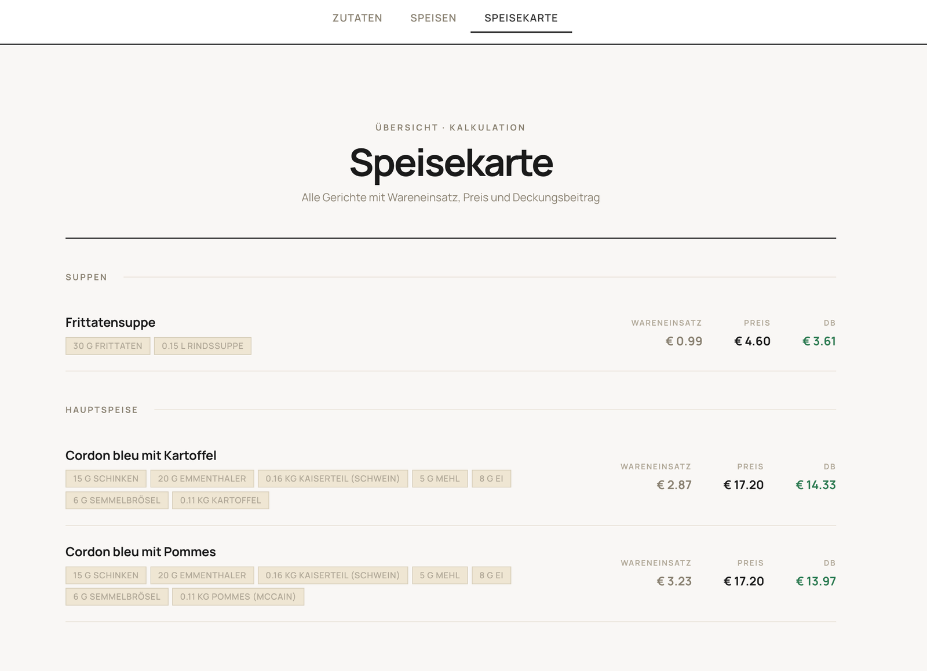
Task: Click the Übersicht · Kalkulation label
Action: (450, 127)
